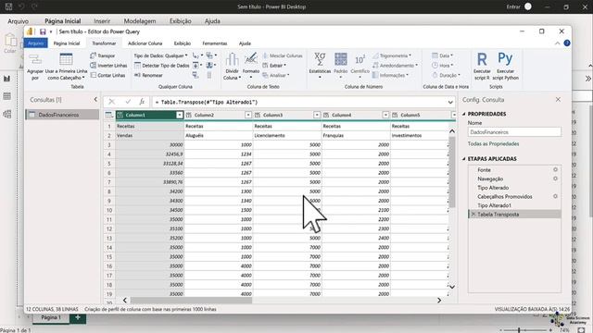The width and height of the screenshot is (593, 333).
Task: Click Detectar Tipo de Dados
Action: click(x=161, y=66)
